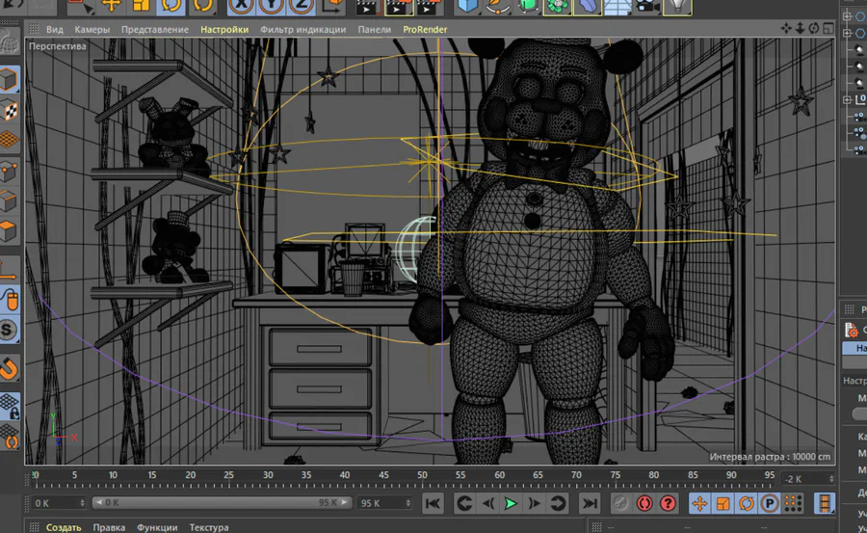Toggle the Y axis lock
Screen dimensions: 867x533
(x=272, y=6)
